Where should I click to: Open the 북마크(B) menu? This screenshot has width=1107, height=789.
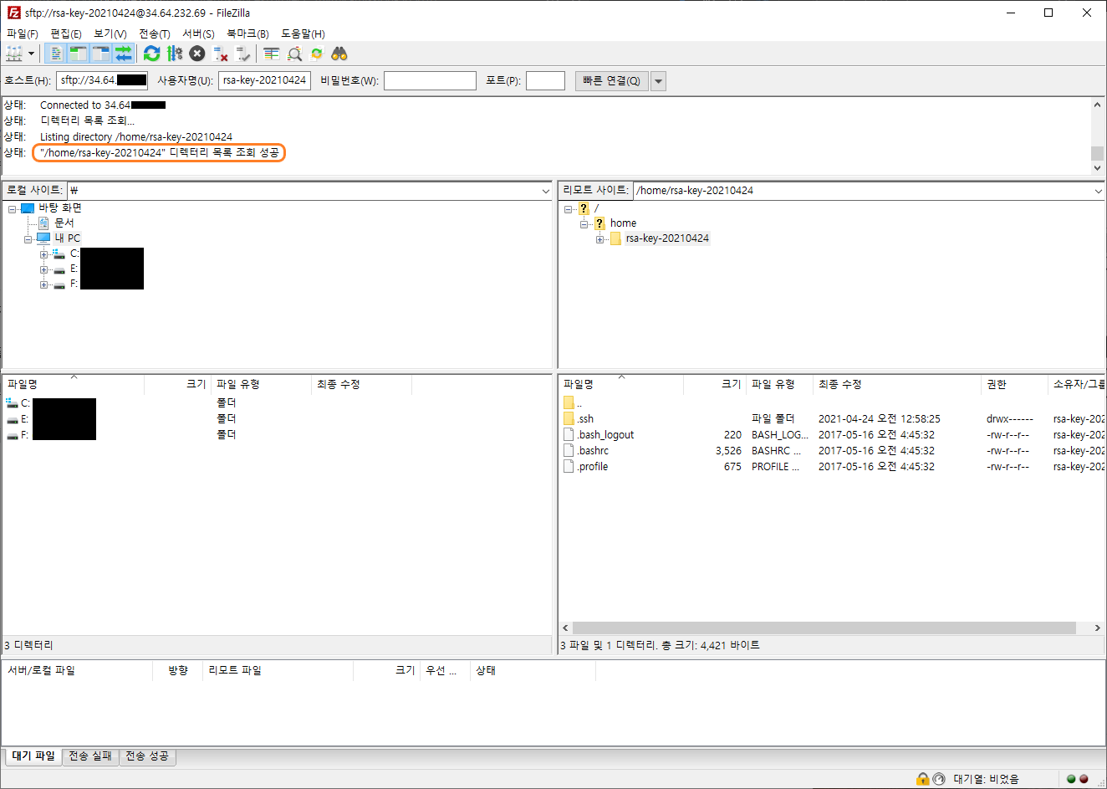(x=248, y=34)
